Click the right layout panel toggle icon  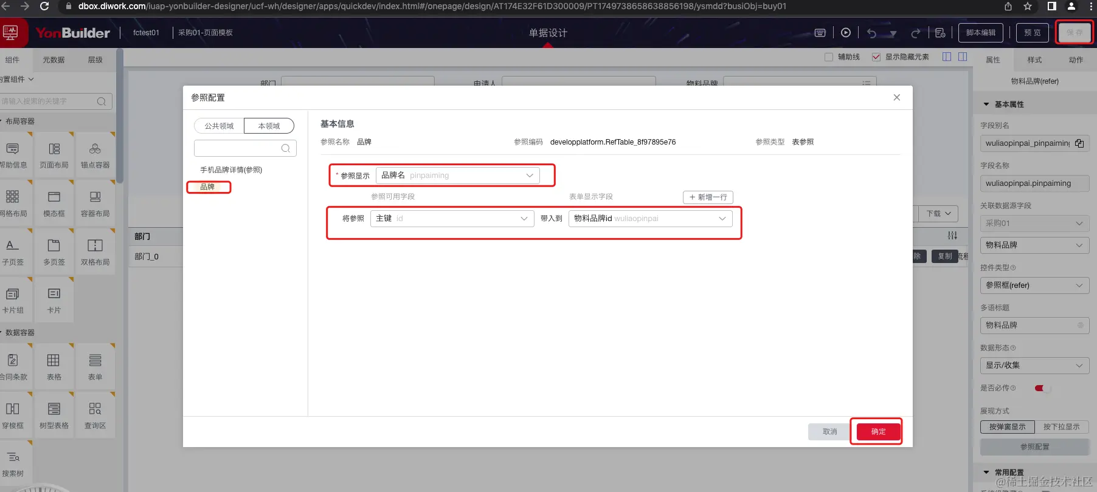coord(963,56)
